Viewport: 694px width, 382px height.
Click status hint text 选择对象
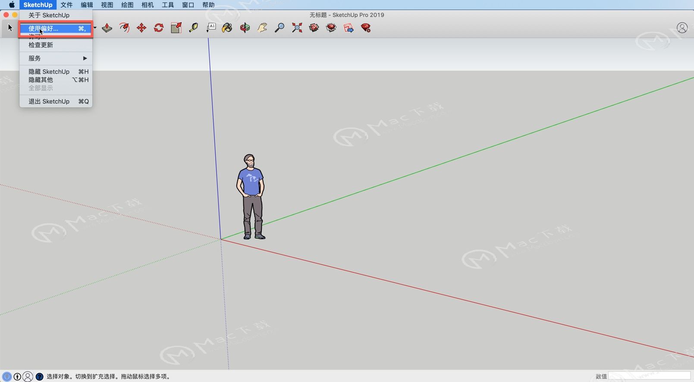coord(58,376)
